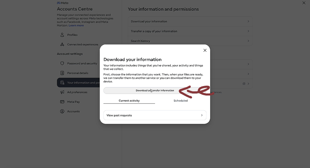Click the Meta logo at top left
This screenshot has height=168, width=310.
point(63,3)
